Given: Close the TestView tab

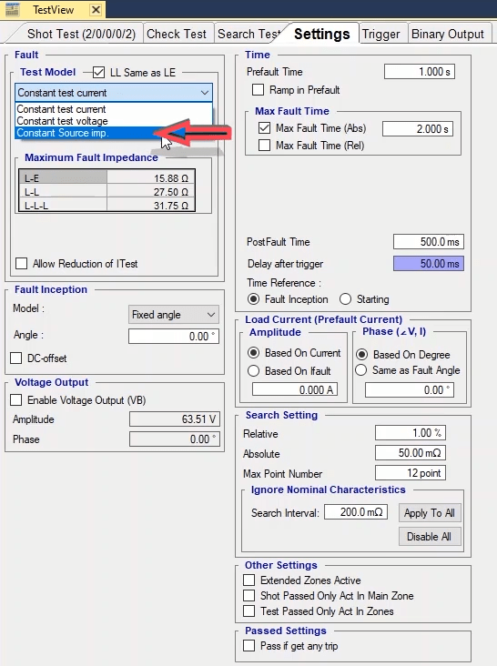Looking at the screenshot, I should pyautogui.click(x=96, y=9).
